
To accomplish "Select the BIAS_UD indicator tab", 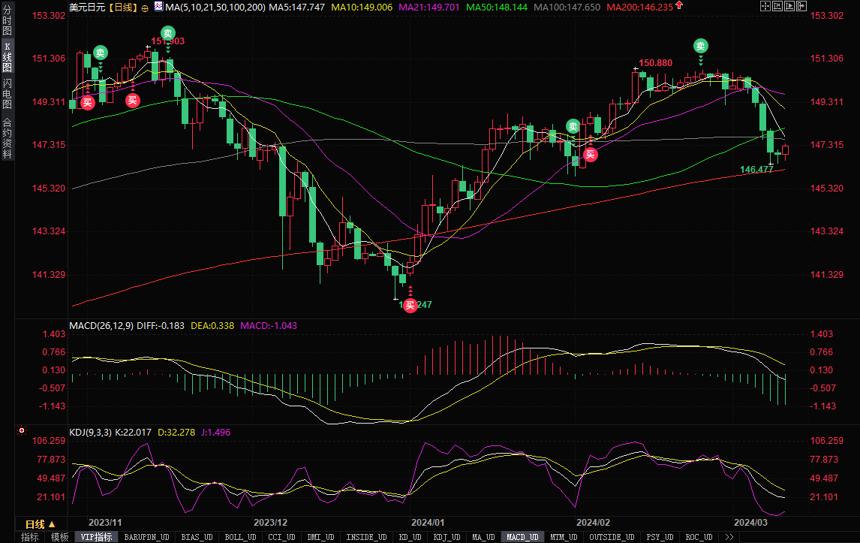I will pos(197,537).
